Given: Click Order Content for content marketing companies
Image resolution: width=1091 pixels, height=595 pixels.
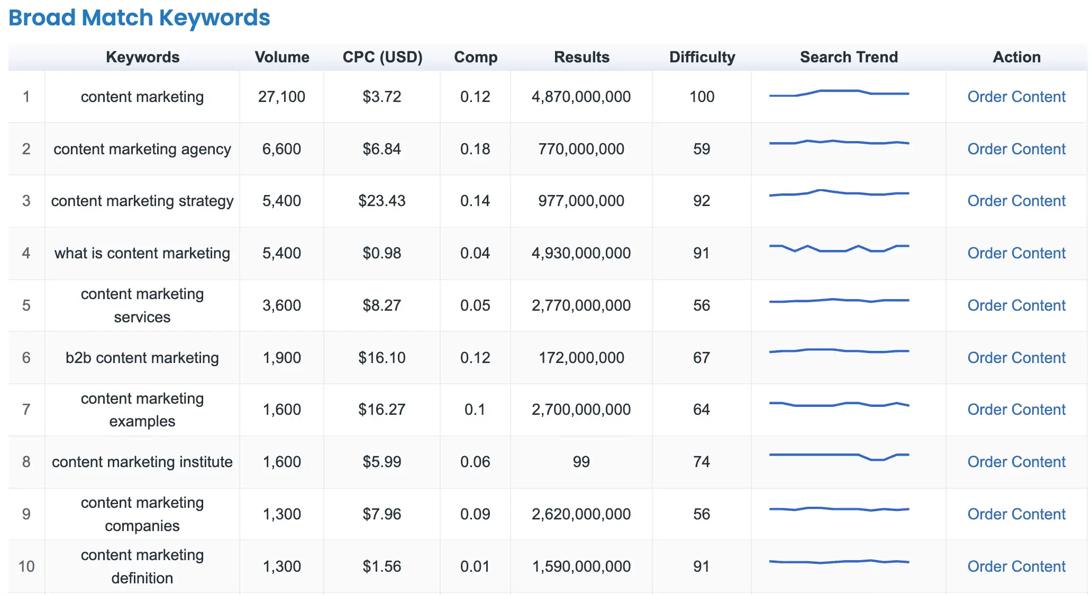Looking at the screenshot, I should click(1016, 514).
